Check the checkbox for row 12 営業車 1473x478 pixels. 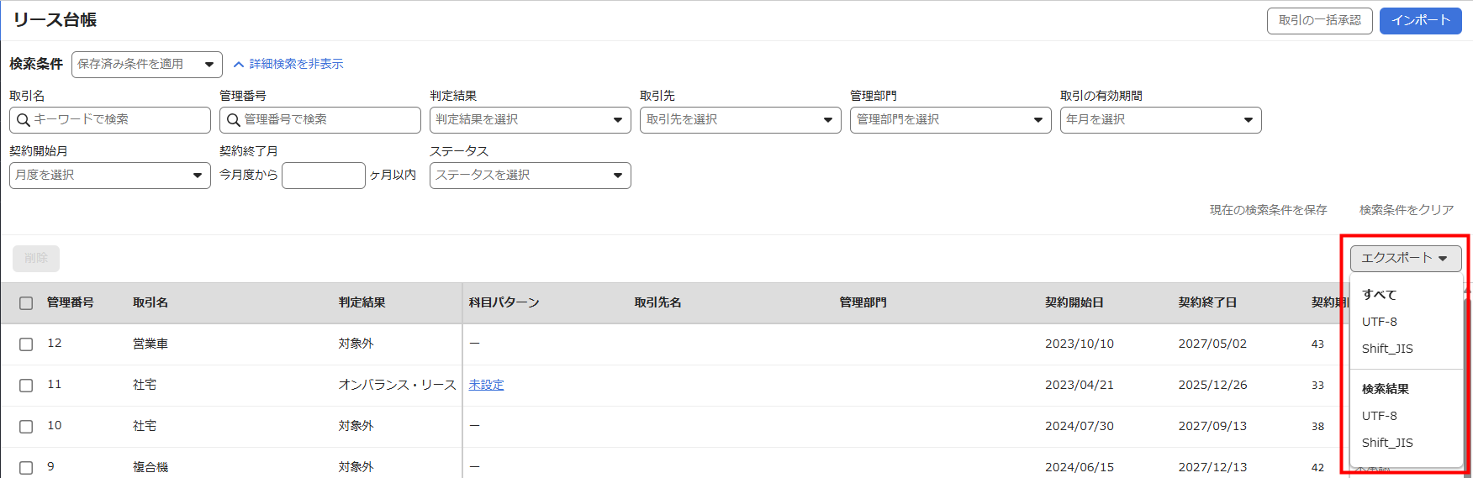[26, 344]
